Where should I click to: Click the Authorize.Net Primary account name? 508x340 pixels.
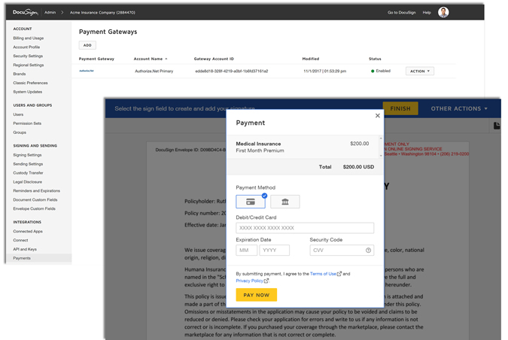[154, 71]
